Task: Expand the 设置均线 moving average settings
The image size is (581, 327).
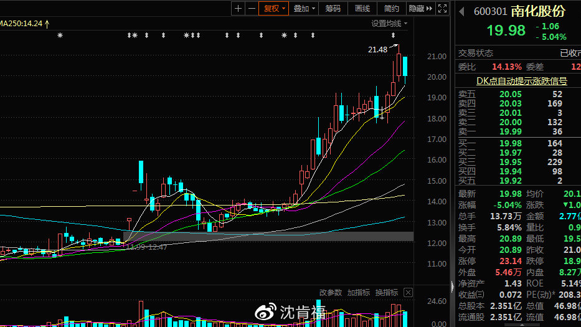Action: coord(389,24)
